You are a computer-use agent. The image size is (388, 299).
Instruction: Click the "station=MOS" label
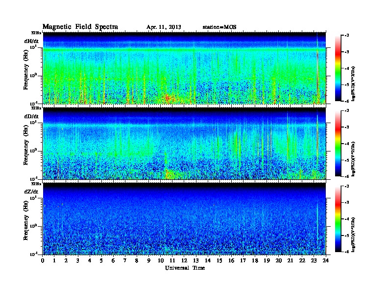pos(219,27)
